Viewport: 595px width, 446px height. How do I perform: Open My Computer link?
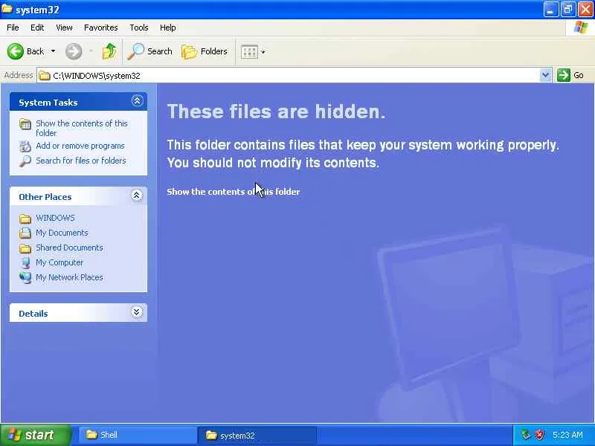tap(59, 262)
